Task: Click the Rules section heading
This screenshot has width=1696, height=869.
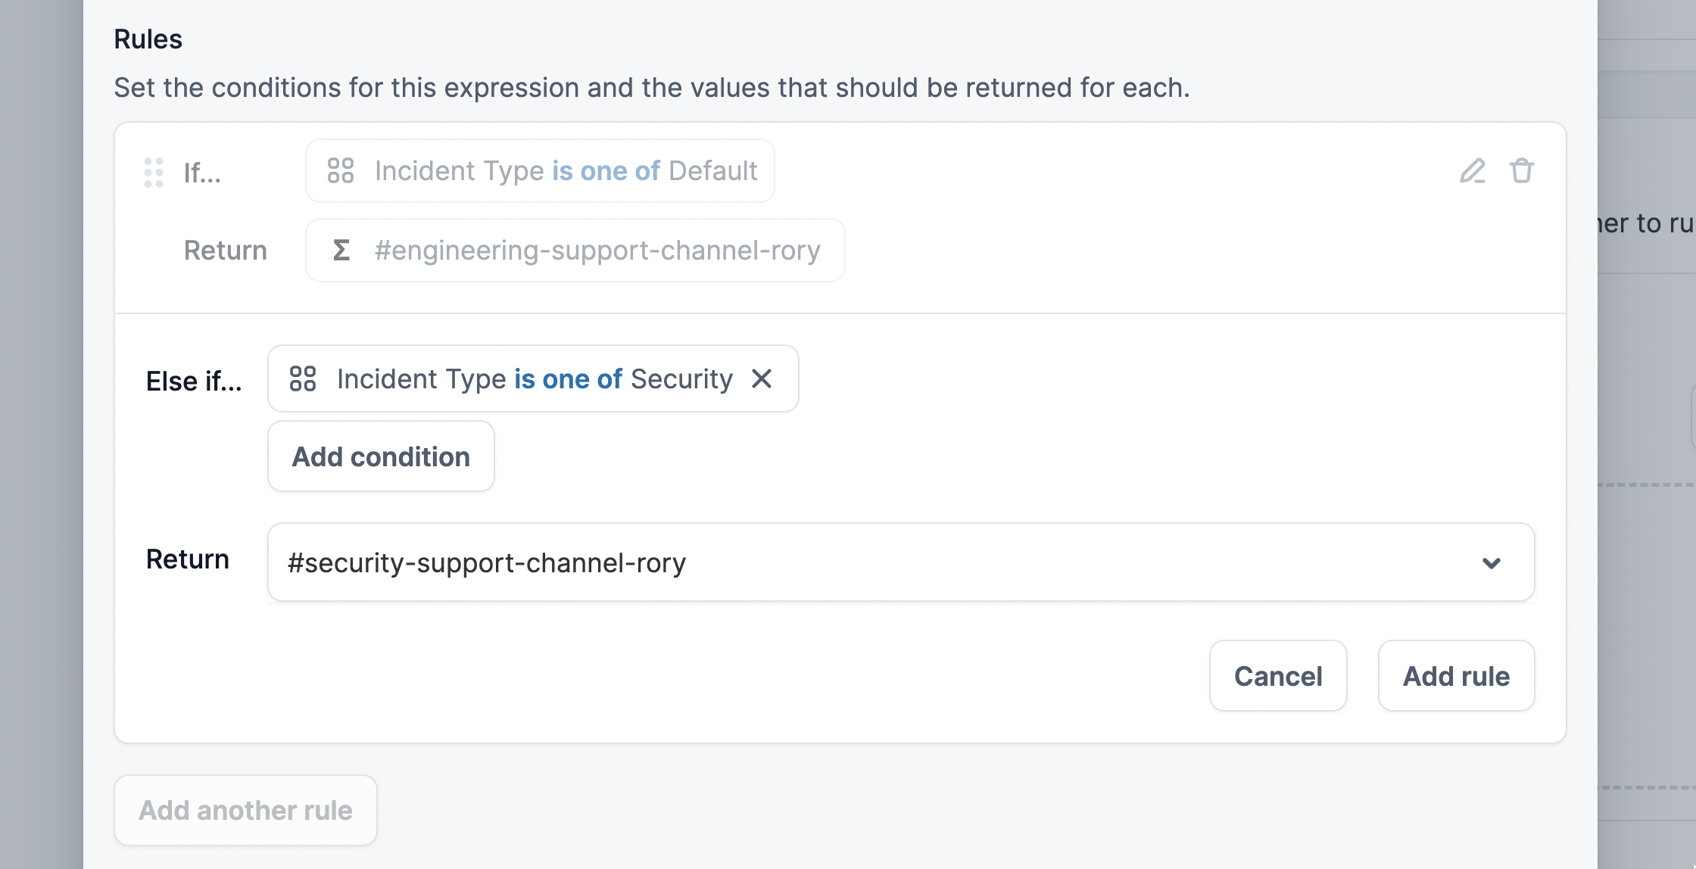Action: [x=148, y=39]
